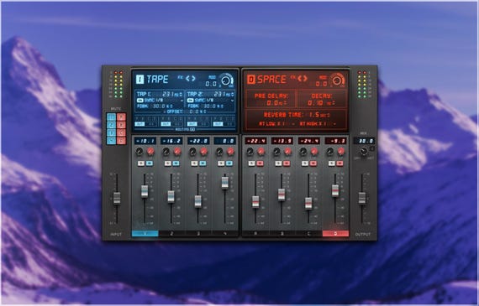Click the Dry/Wet Mix knob under 30.0
The image size is (479, 306).
pyautogui.click(x=364, y=151)
